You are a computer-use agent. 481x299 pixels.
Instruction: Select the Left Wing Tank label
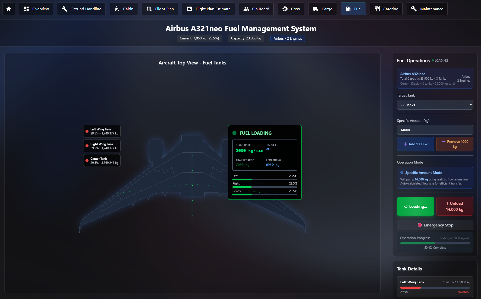click(102, 131)
